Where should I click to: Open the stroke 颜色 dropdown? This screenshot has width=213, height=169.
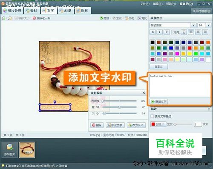coord(158,124)
